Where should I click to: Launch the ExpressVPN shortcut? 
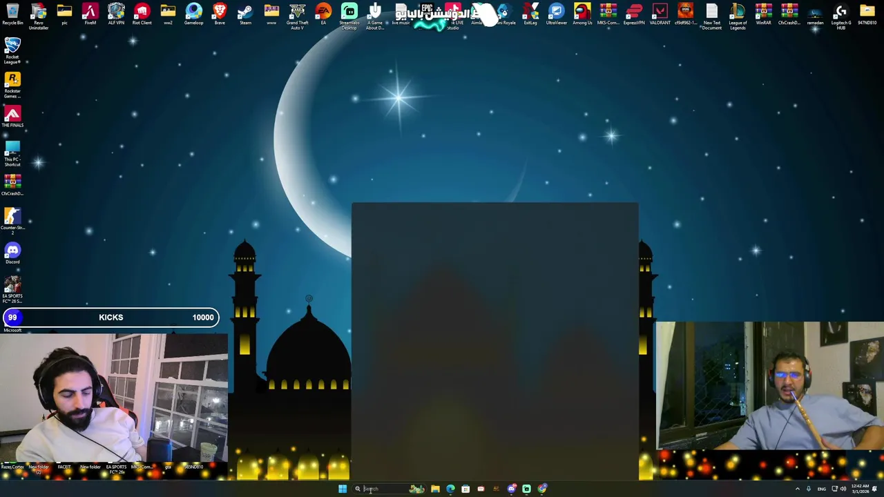634,14
